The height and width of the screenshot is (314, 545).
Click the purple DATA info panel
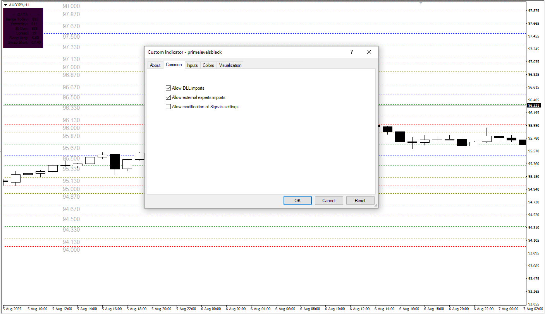pyautogui.click(x=23, y=28)
